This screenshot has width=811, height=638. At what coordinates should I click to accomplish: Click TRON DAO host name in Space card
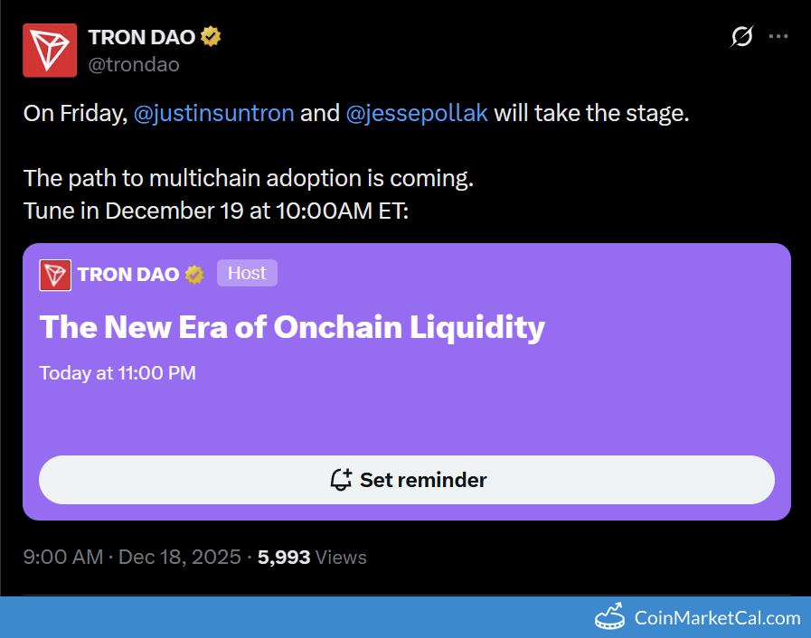tap(128, 275)
